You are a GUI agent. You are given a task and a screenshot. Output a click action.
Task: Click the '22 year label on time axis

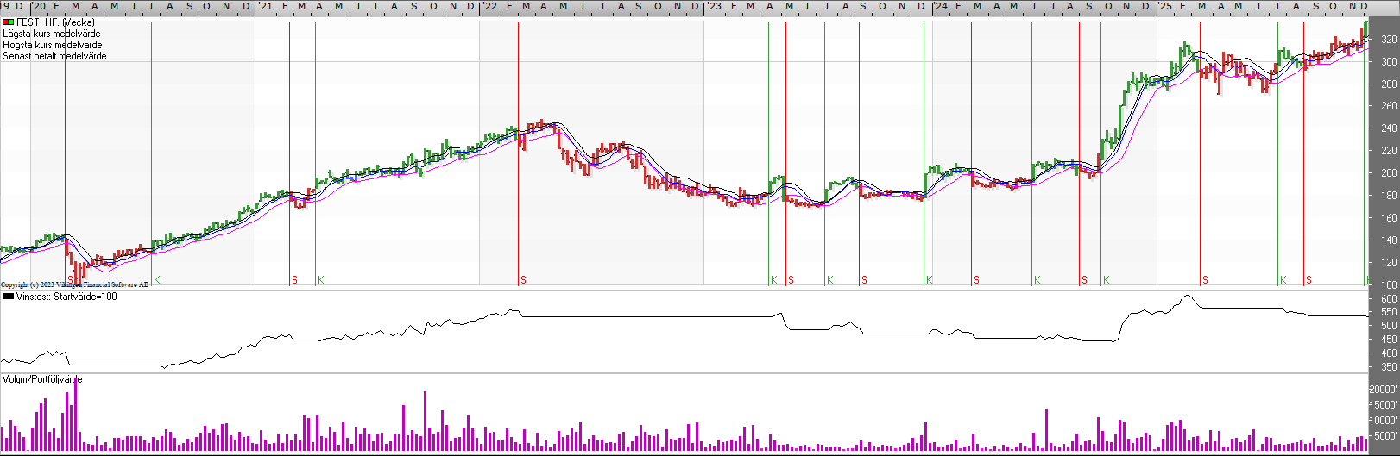(x=489, y=7)
